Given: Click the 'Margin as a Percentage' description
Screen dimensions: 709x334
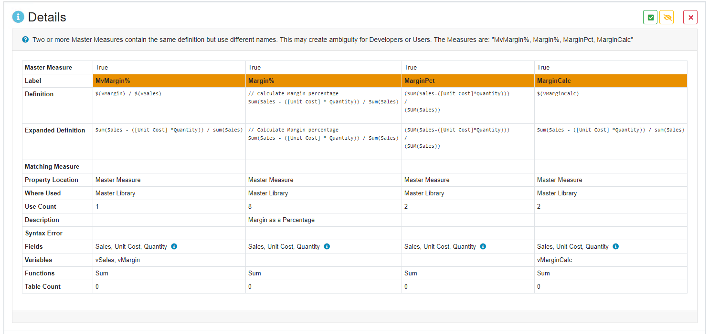Looking at the screenshot, I should pyautogui.click(x=281, y=220).
